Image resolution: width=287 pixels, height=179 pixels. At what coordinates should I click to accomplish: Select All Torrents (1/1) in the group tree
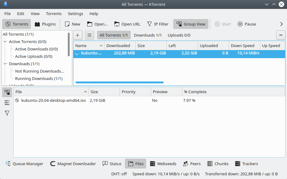[x=18, y=34]
